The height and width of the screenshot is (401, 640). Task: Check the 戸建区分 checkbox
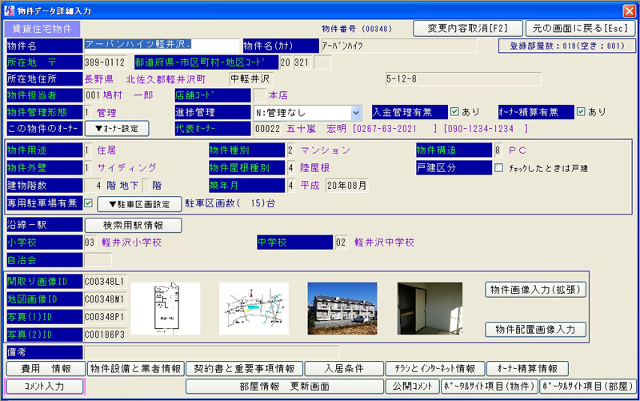[499, 168]
